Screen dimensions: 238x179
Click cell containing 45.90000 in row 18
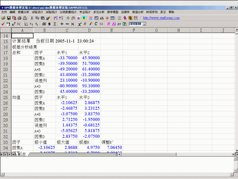pyautogui.click(x=89, y=58)
